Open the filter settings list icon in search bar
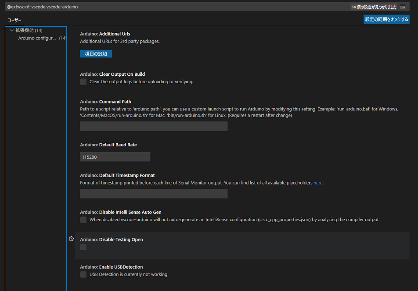Image resolution: width=418 pixels, height=291 pixels. (x=403, y=7)
